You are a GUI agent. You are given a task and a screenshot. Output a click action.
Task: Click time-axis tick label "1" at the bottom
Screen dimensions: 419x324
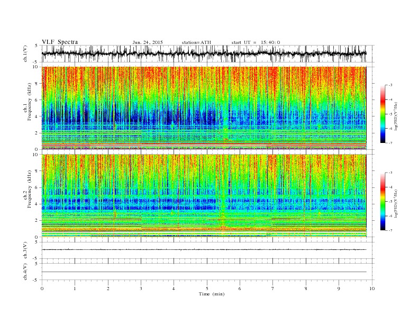[x=75, y=289]
